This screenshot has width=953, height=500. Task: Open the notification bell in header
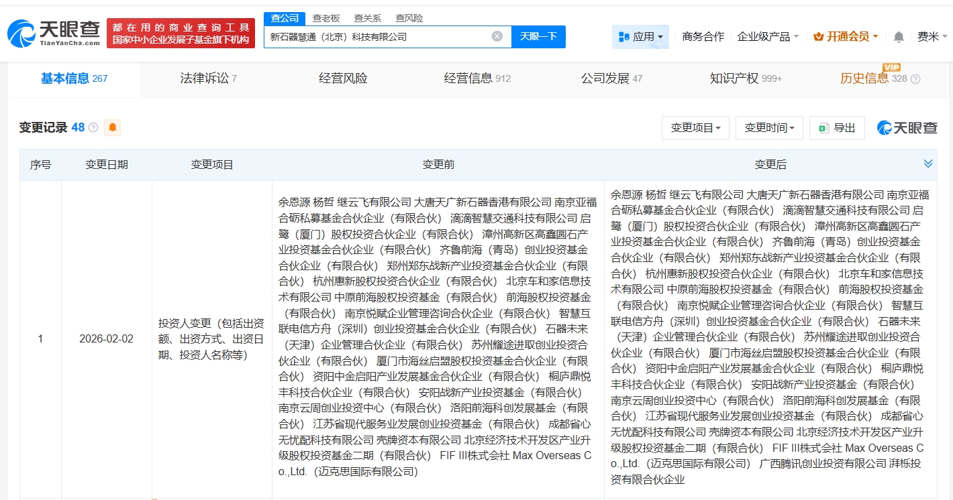point(899,37)
